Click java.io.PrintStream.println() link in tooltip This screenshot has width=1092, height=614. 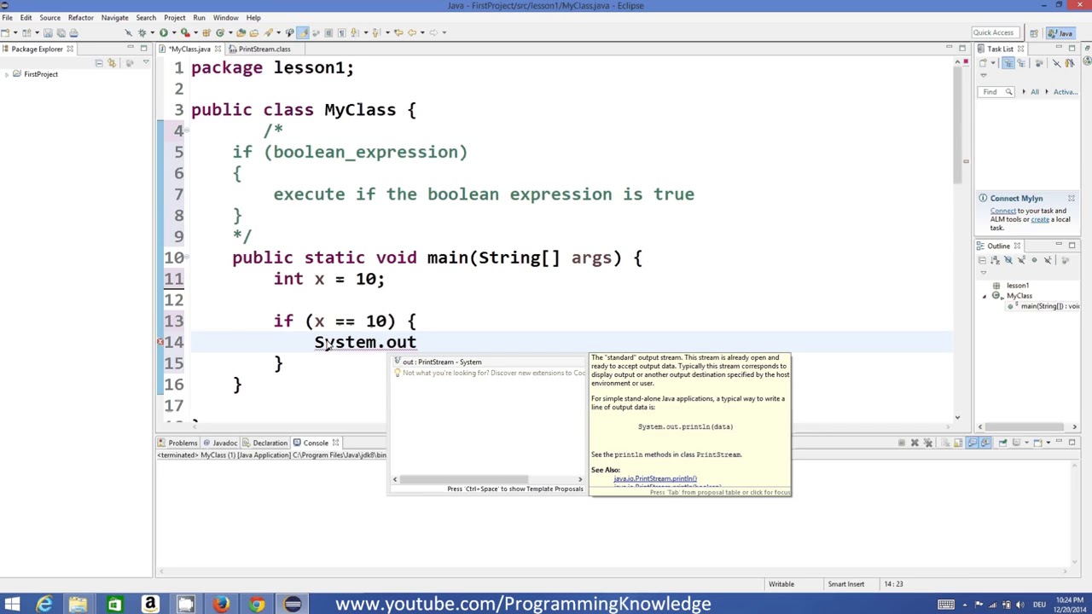point(655,478)
